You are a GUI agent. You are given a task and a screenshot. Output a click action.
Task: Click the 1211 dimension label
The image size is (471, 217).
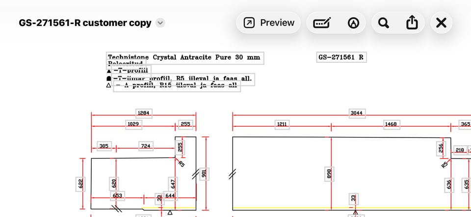[x=282, y=124]
